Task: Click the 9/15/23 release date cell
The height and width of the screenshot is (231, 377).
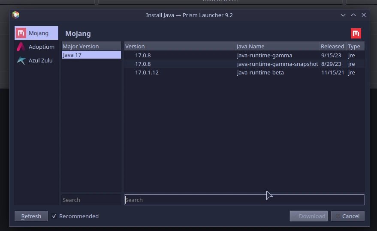Action: point(331,55)
